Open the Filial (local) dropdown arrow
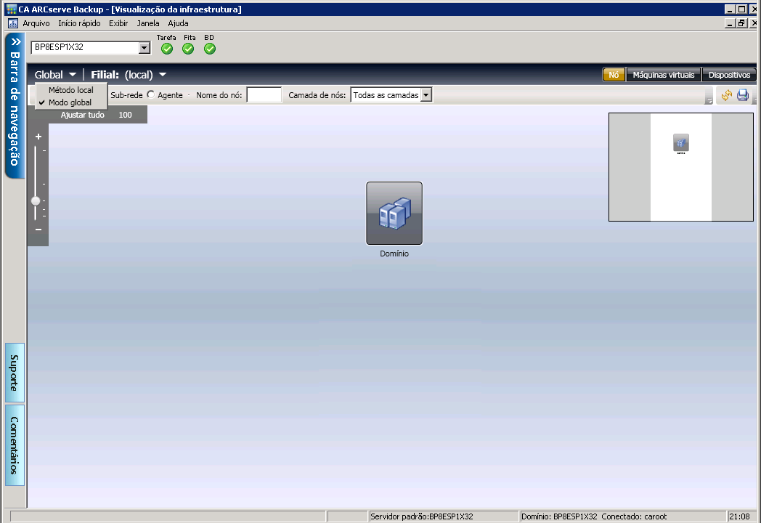The image size is (761, 523). click(x=163, y=75)
